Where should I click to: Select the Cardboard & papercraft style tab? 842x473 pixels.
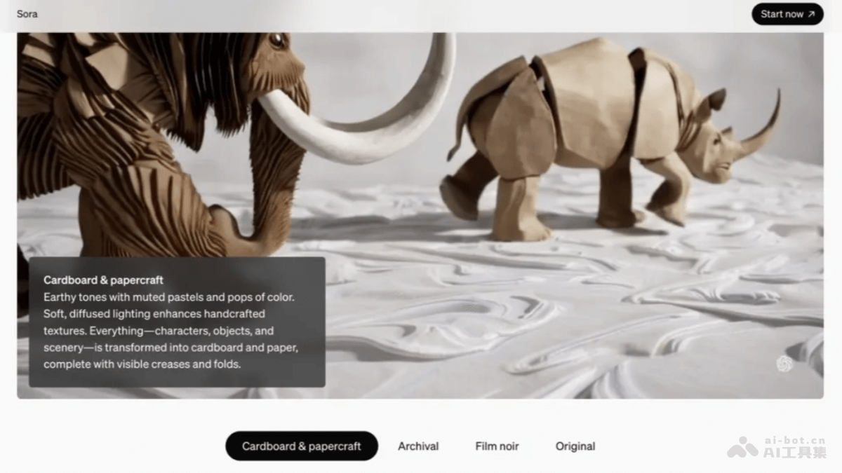click(302, 446)
